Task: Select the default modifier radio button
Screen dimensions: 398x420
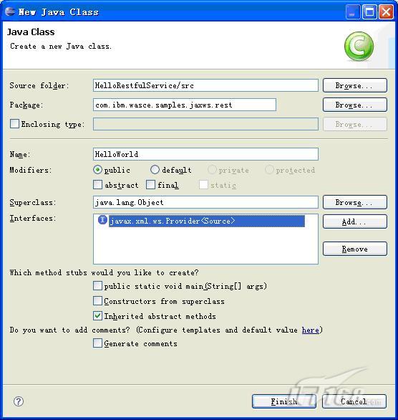Action: click(155, 170)
